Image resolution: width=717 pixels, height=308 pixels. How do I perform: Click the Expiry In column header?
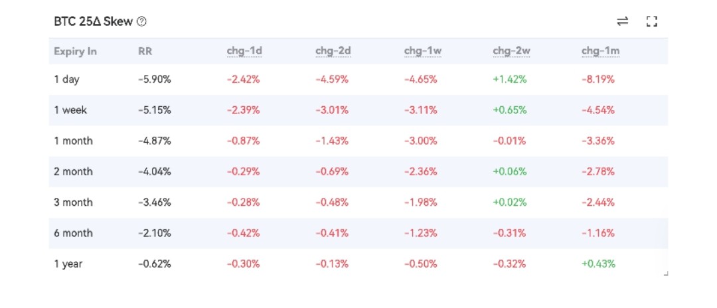coord(75,51)
